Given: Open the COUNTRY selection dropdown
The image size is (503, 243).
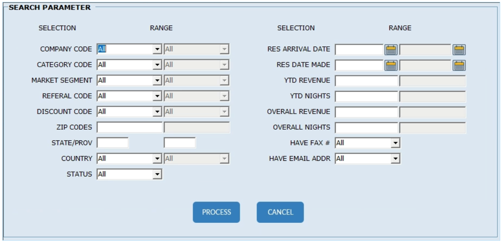Looking at the screenshot, I should [157, 159].
